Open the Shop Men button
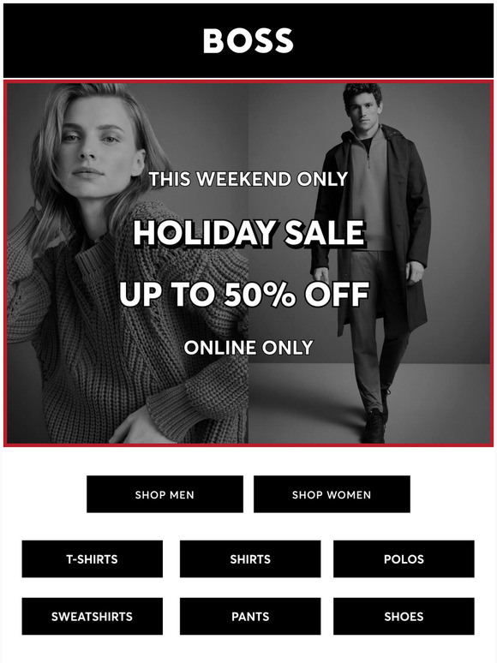 pyautogui.click(x=165, y=494)
